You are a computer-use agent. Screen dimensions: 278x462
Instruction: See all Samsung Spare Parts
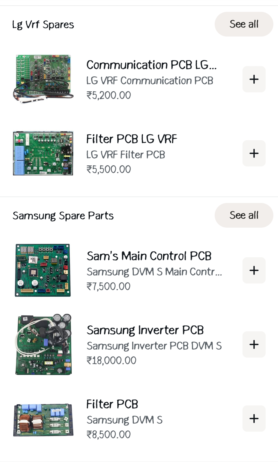[x=244, y=215]
